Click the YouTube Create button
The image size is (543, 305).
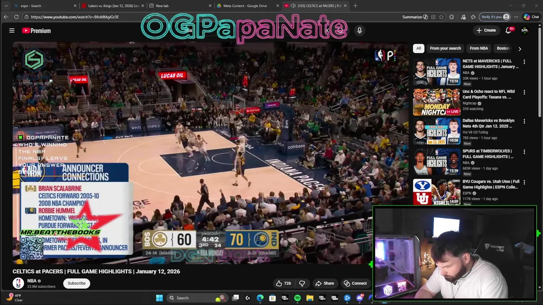(486, 30)
